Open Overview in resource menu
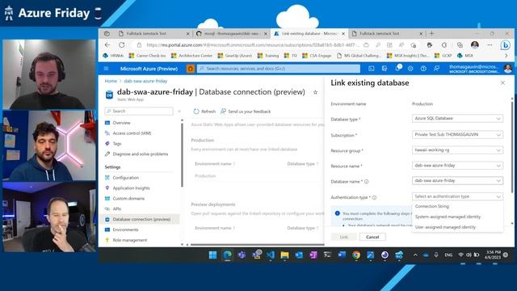The image size is (517, 291). click(x=121, y=123)
